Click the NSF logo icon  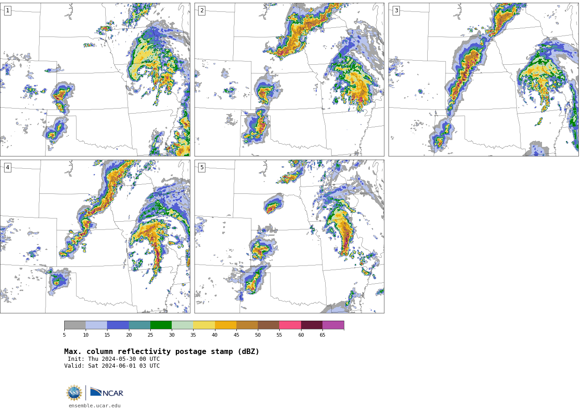(74, 393)
